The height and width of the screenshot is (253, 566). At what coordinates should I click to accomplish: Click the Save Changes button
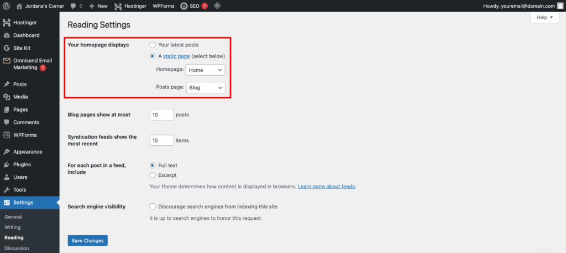[x=87, y=240]
